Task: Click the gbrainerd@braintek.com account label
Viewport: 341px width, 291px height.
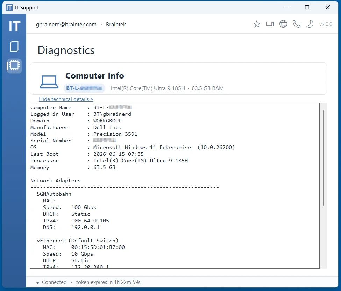Action: point(66,25)
